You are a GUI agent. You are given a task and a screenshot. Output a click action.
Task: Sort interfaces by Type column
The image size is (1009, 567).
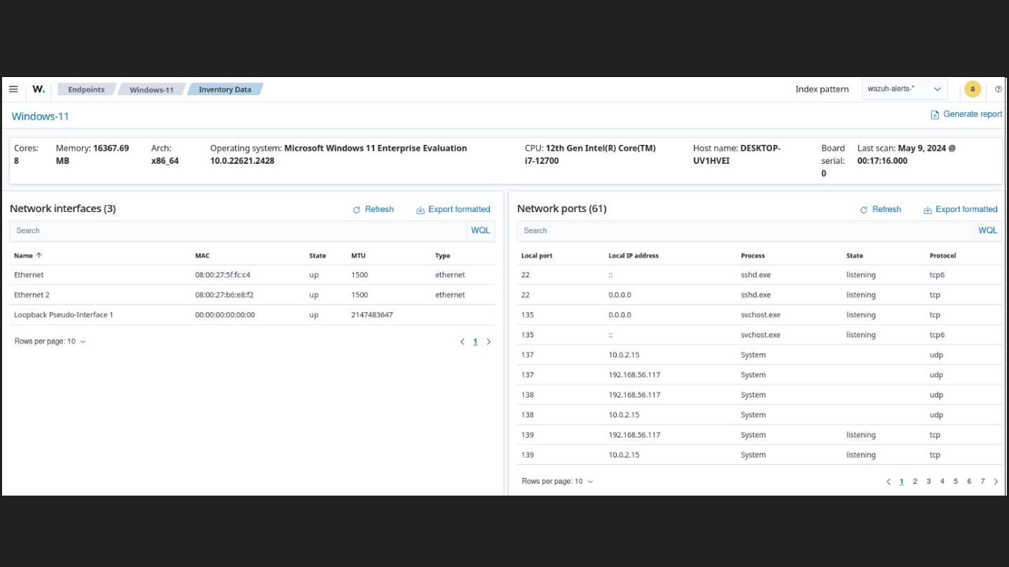[442, 255]
